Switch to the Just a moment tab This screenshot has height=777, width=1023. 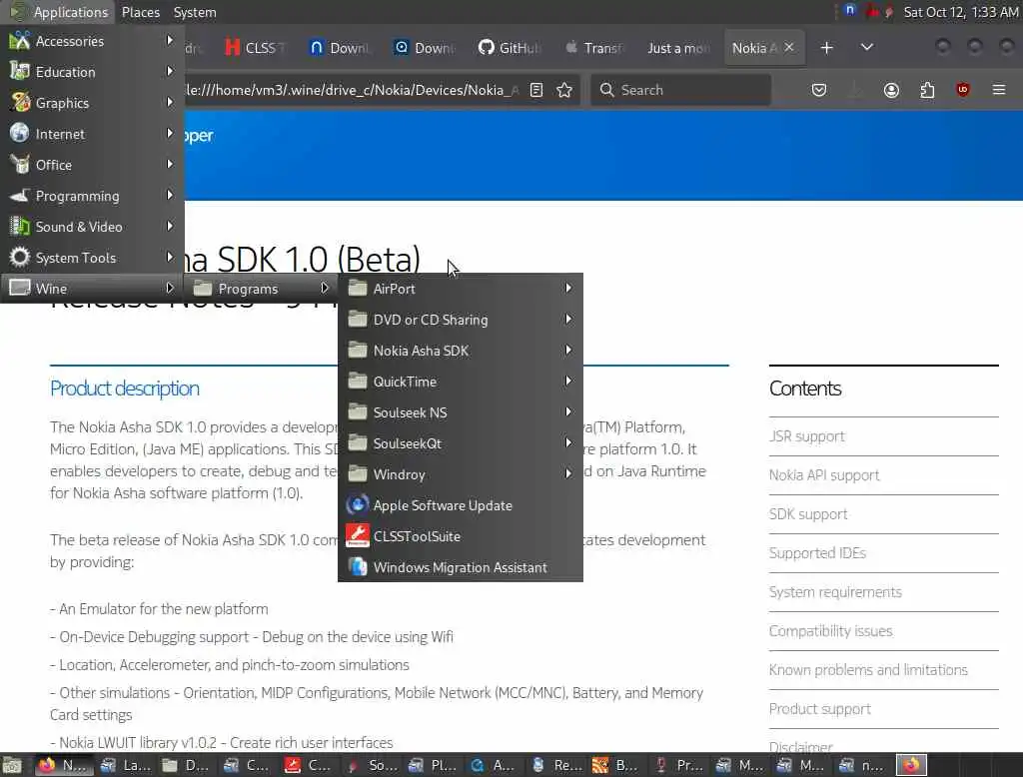(678, 48)
